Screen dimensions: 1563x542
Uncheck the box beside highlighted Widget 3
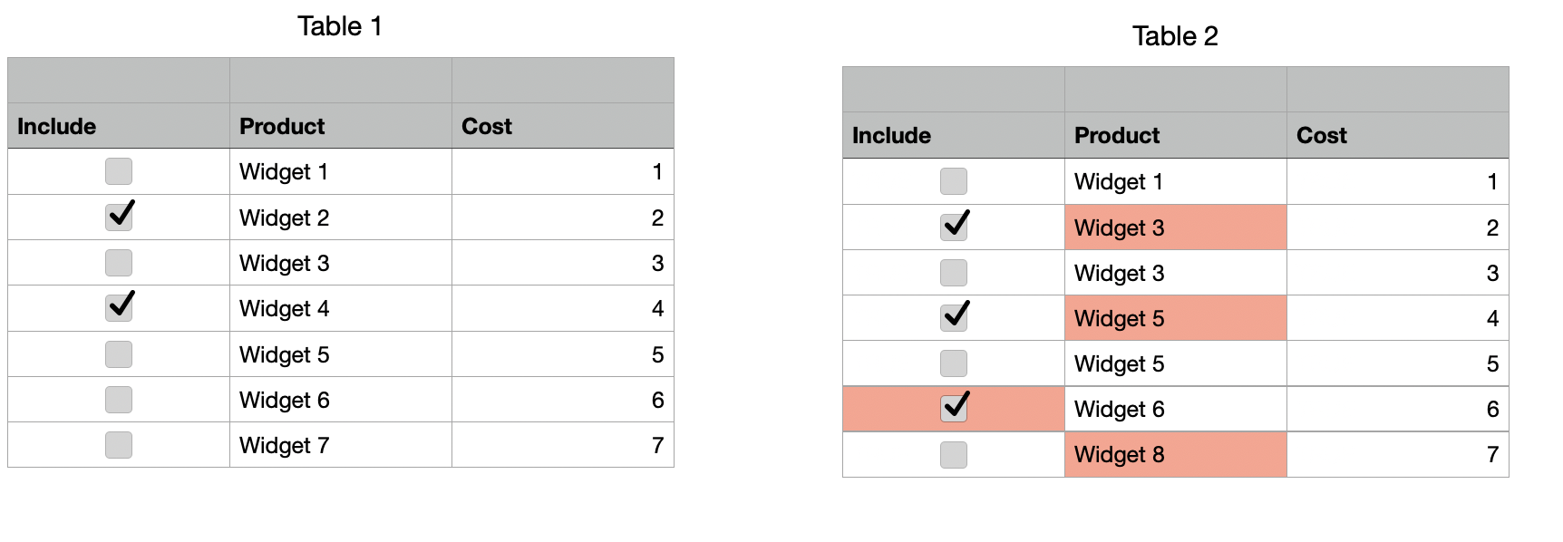click(954, 227)
